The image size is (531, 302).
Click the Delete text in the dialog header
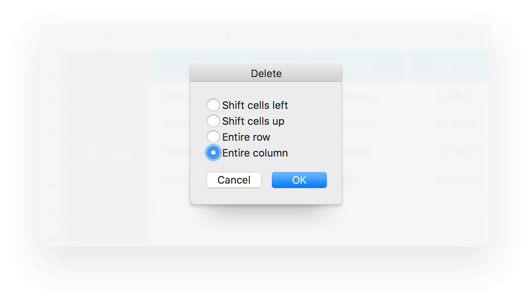[265, 73]
